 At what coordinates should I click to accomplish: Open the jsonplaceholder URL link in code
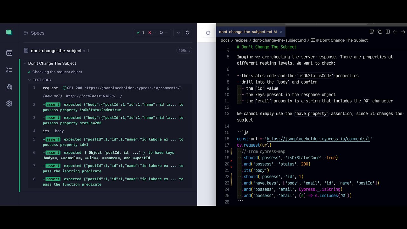(x=318, y=139)
